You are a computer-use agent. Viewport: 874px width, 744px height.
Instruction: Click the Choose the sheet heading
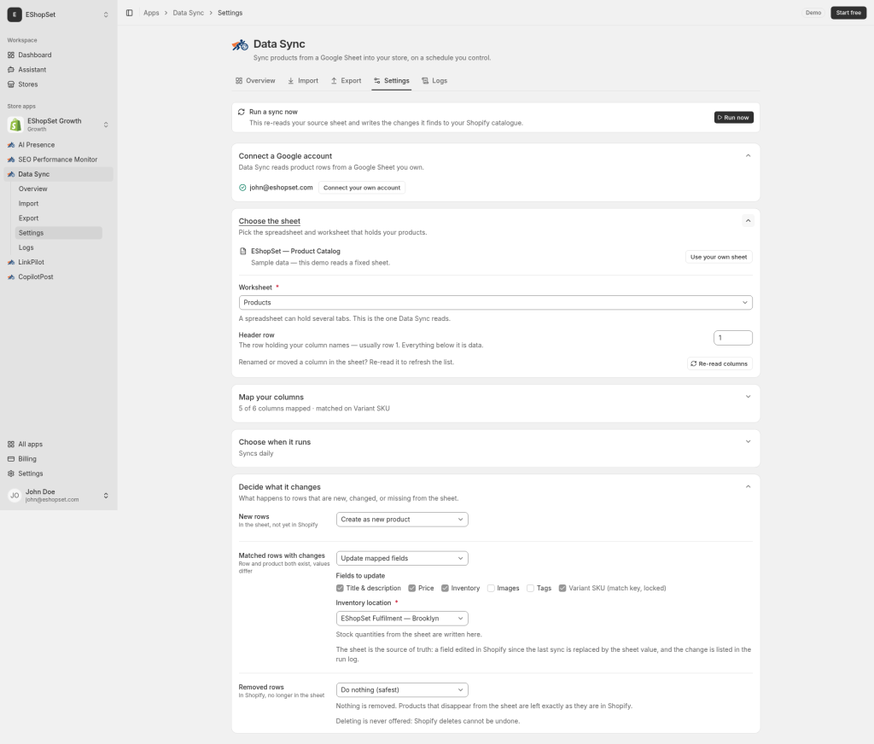(x=269, y=221)
